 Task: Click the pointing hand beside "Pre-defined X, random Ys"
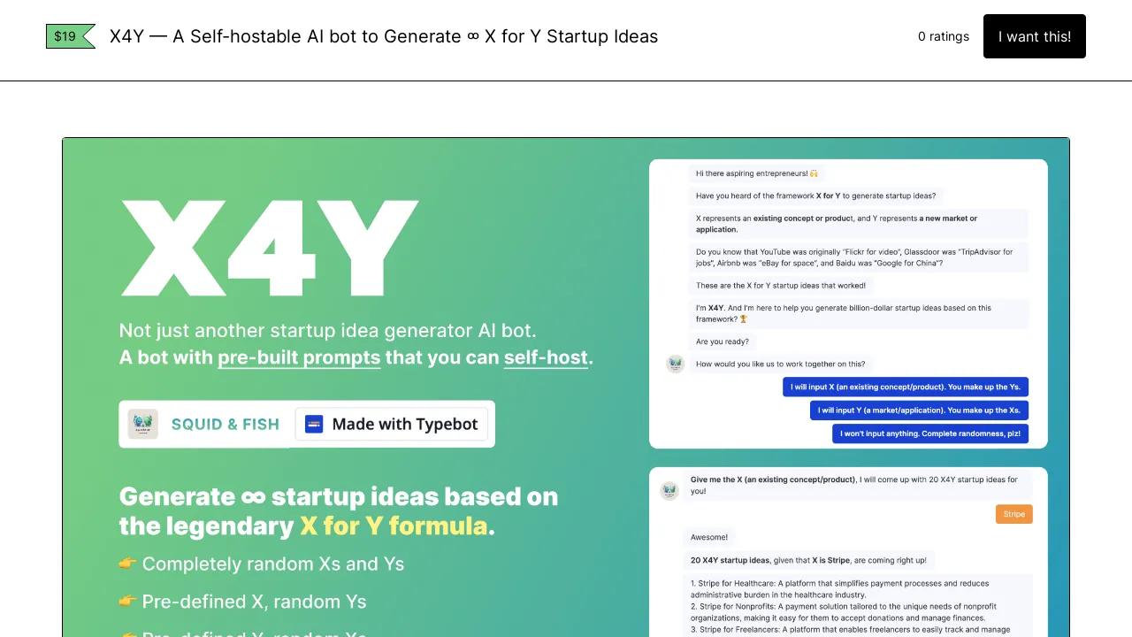pyautogui.click(x=128, y=602)
